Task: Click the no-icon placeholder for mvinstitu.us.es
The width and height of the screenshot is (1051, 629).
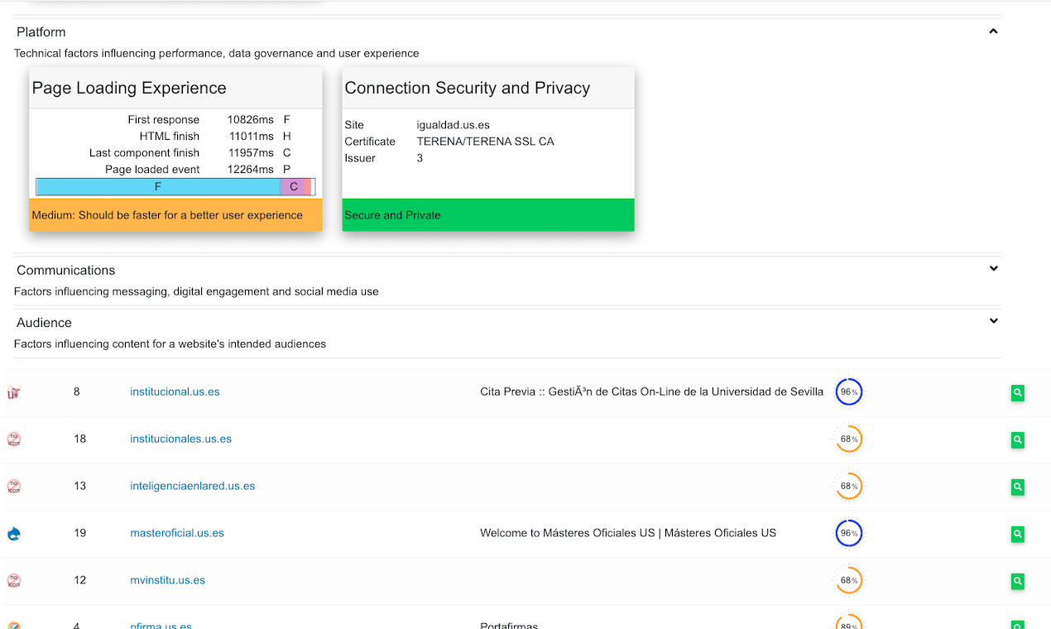Action: (14, 581)
